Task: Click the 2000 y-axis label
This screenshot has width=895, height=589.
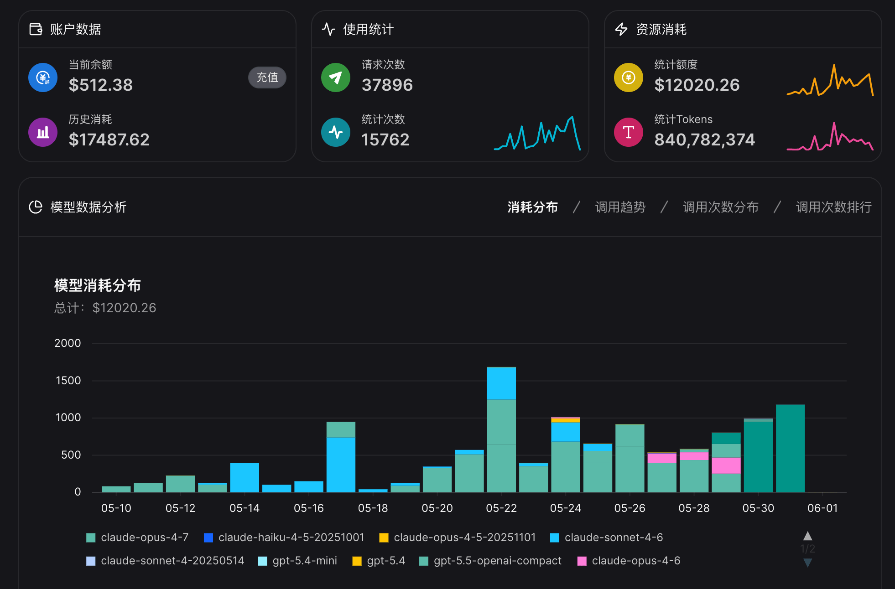Action: (68, 343)
